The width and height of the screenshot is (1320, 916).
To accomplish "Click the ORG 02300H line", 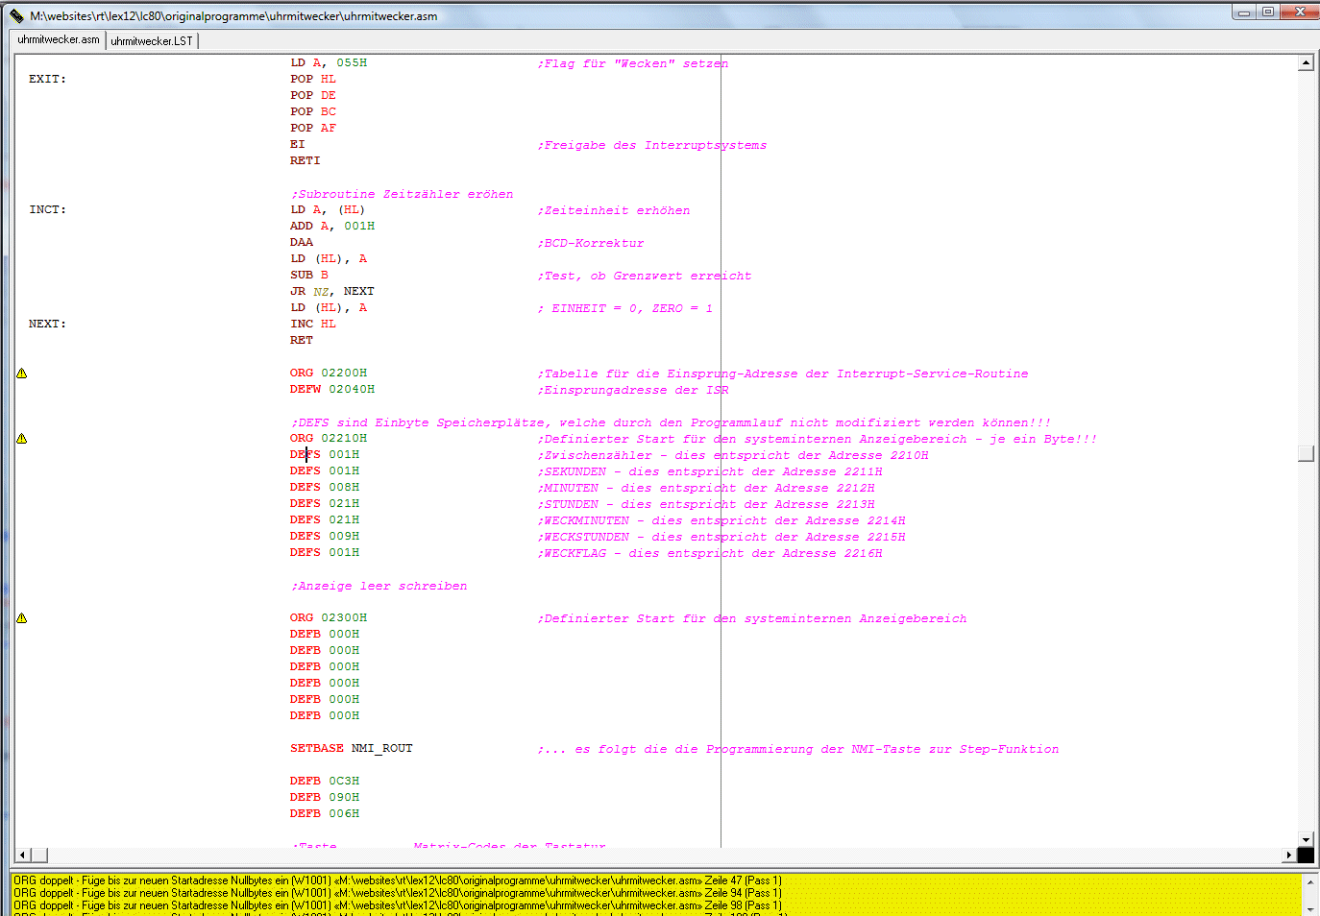I will point(329,617).
